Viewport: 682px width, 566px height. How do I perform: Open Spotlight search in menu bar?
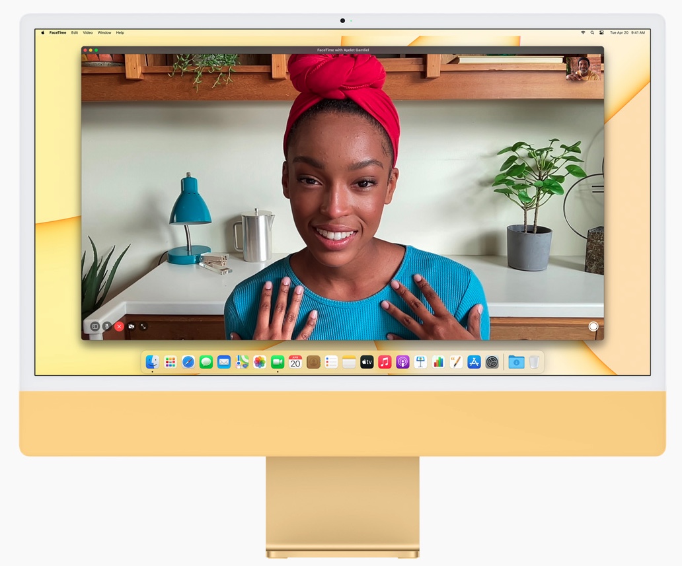pos(592,32)
